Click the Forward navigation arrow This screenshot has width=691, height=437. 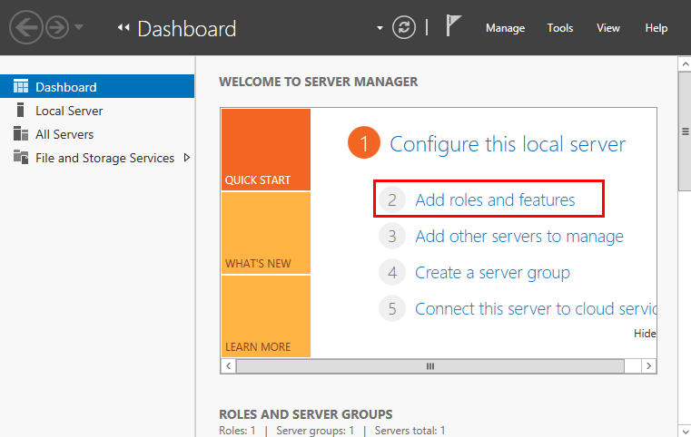[x=58, y=28]
